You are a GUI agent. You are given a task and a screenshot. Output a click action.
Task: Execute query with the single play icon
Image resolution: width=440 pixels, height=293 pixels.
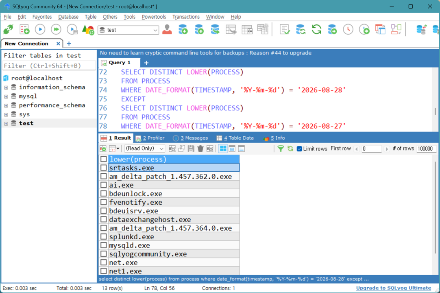coord(40,29)
